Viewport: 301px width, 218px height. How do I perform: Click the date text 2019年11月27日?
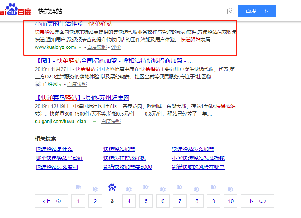[53, 69]
